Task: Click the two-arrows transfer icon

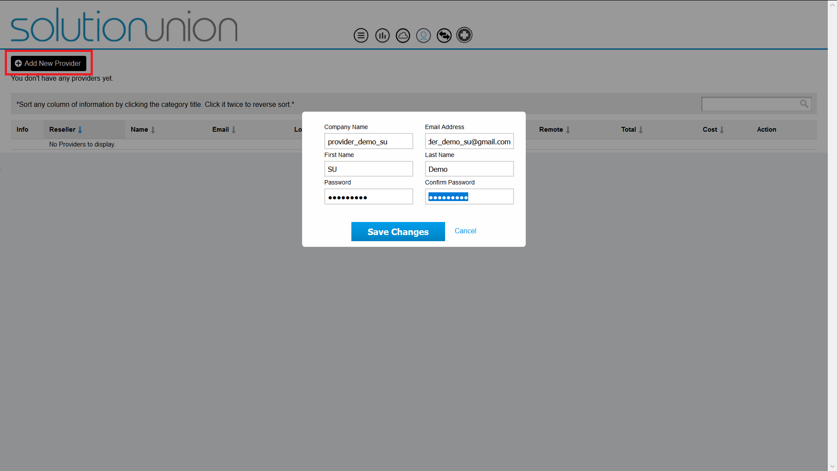Action: pos(444,35)
